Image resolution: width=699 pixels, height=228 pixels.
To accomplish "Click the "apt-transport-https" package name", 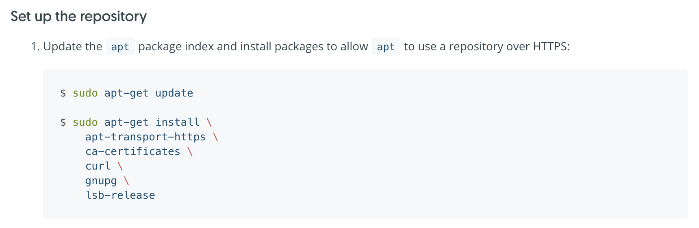I will coord(145,137).
